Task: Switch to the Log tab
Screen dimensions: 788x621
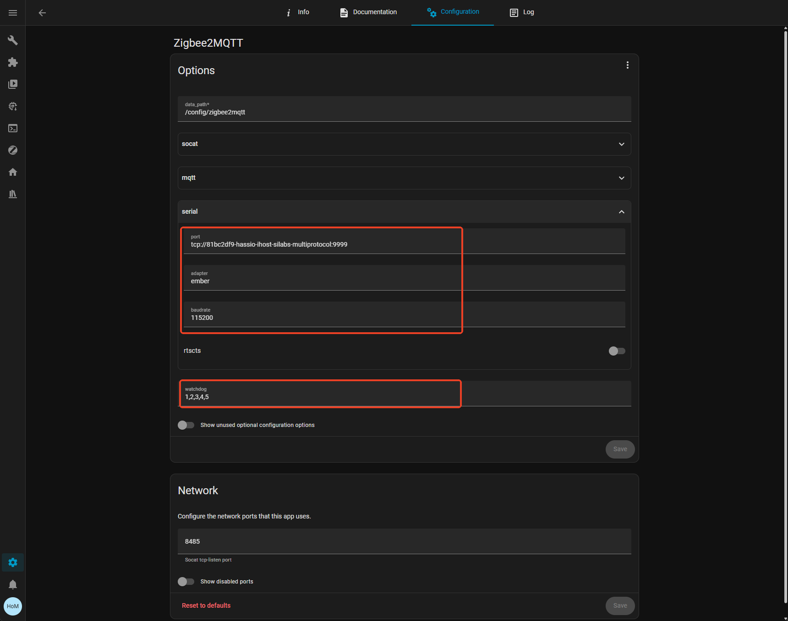Action: click(522, 12)
